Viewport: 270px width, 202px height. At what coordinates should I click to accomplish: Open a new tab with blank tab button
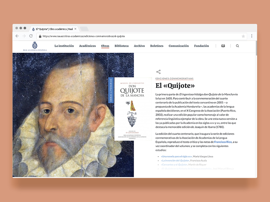84,29
